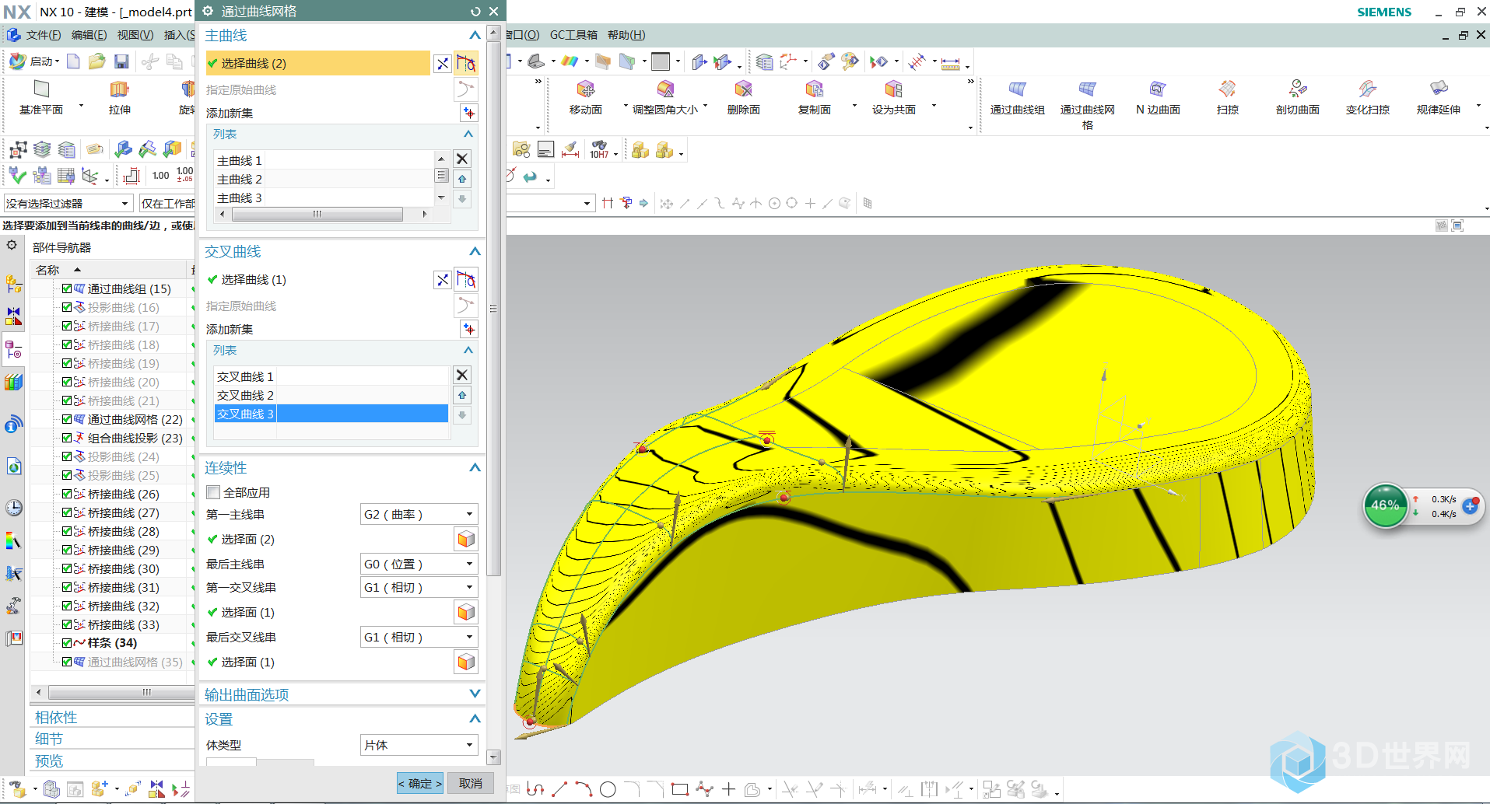Expand the 预览 panel

[x=49, y=760]
